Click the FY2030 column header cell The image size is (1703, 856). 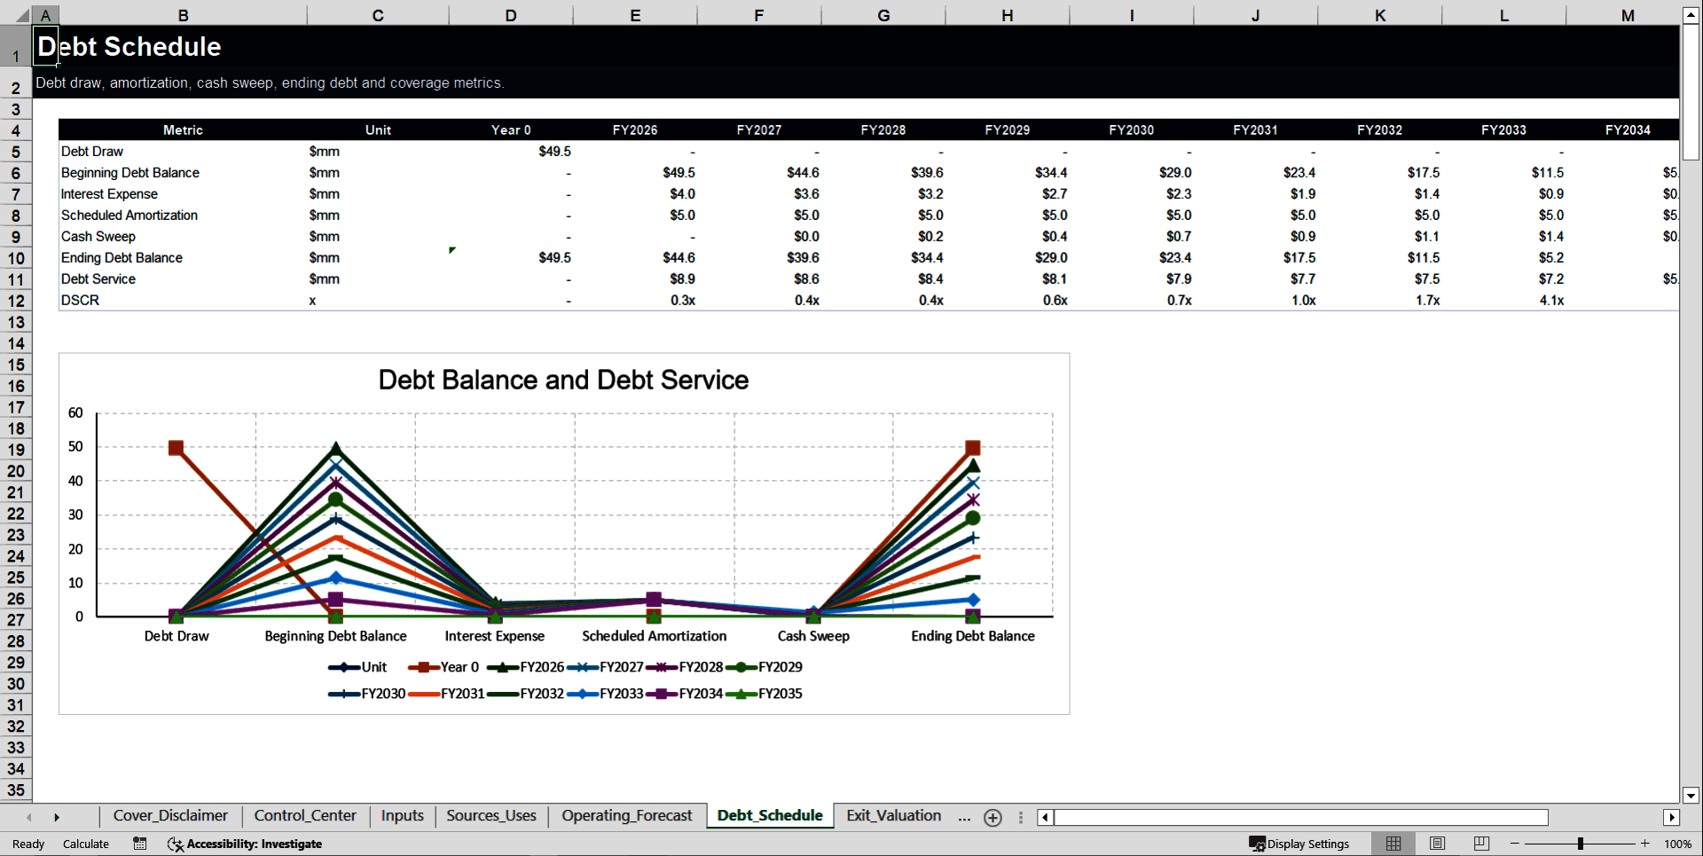pyautogui.click(x=1132, y=130)
